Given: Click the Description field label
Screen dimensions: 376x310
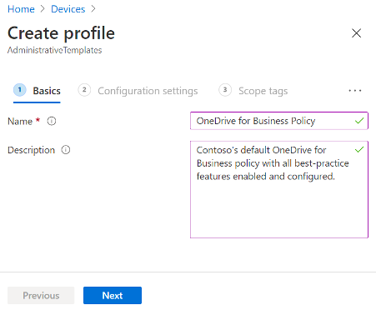Looking at the screenshot, I should click(x=31, y=150).
